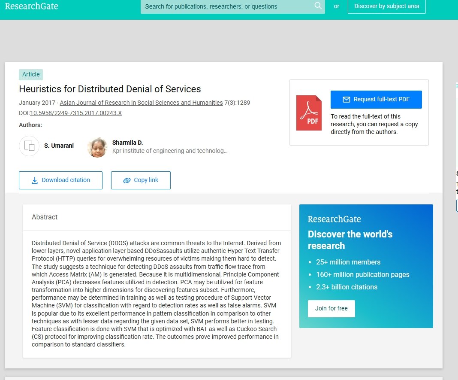The width and height of the screenshot is (458, 380).
Task: Click S. Umarani placeholder avatar icon
Action: (x=29, y=146)
